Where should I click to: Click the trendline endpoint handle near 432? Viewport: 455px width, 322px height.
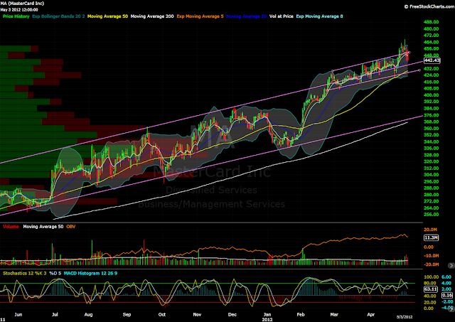pyautogui.click(x=419, y=70)
